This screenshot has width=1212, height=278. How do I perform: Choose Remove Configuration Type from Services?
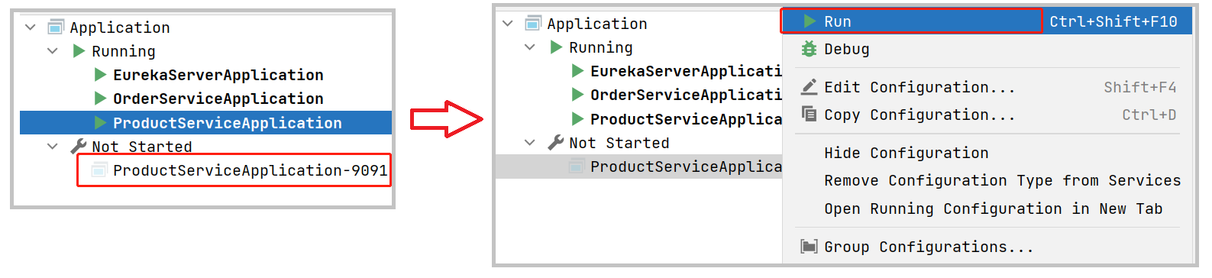(987, 180)
